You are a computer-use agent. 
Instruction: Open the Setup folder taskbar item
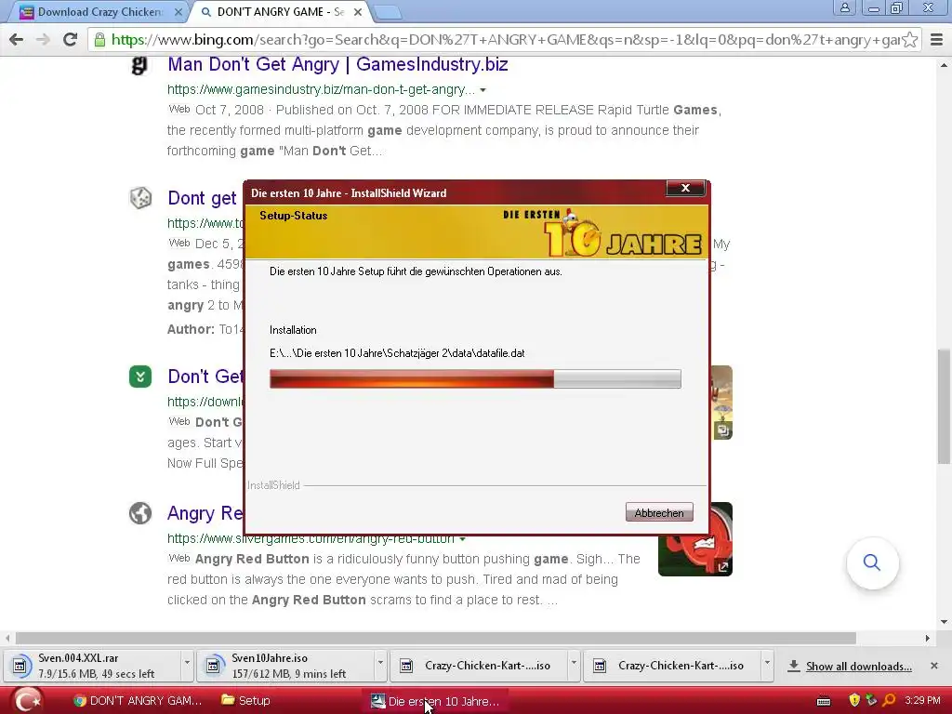pos(246,701)
